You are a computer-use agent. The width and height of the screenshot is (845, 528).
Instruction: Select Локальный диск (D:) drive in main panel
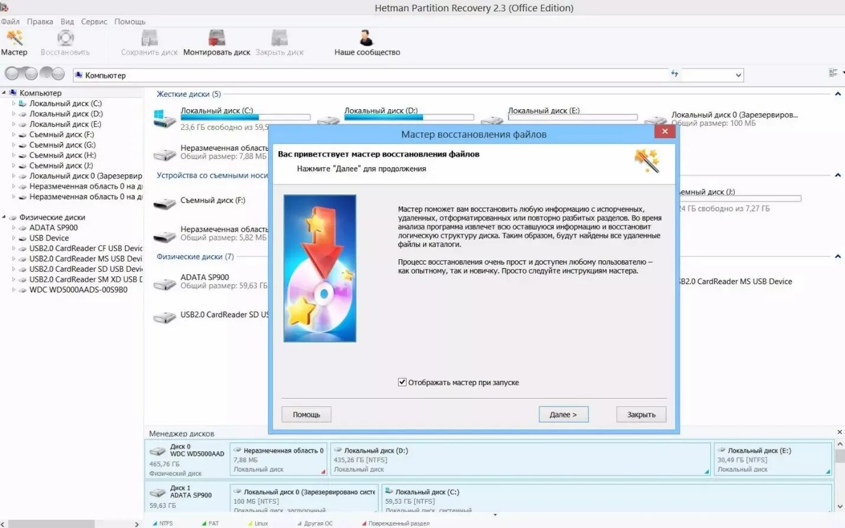pyautogui.click(x=381, y=110)
